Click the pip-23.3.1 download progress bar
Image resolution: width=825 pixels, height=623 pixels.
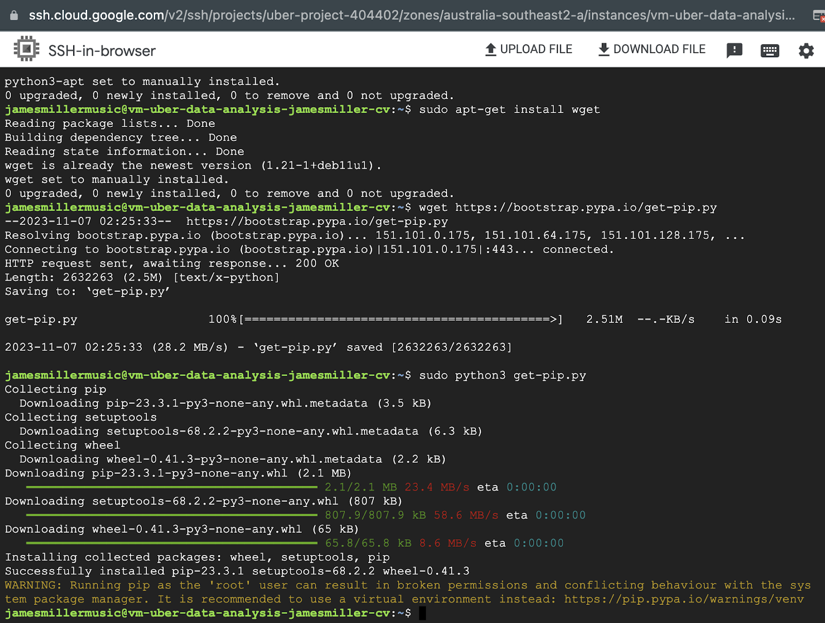point(172,487)
